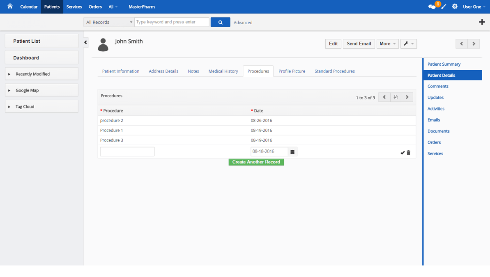Open the quick create plus icon
The width and height of the screenshot is (490, 277).
click(482, 22)
